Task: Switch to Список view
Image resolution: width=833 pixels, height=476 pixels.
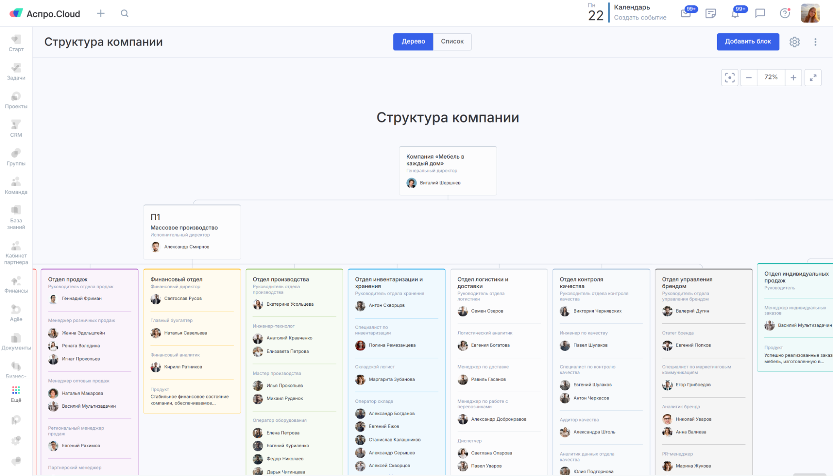Action: point(452,42)
